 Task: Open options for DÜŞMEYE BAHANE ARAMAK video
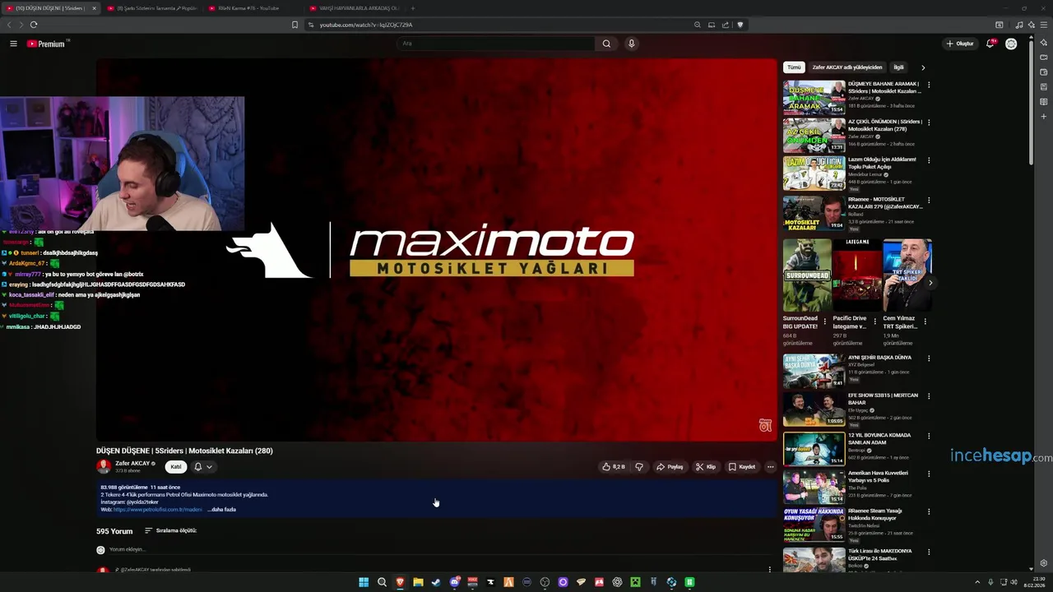click(929, 85)
